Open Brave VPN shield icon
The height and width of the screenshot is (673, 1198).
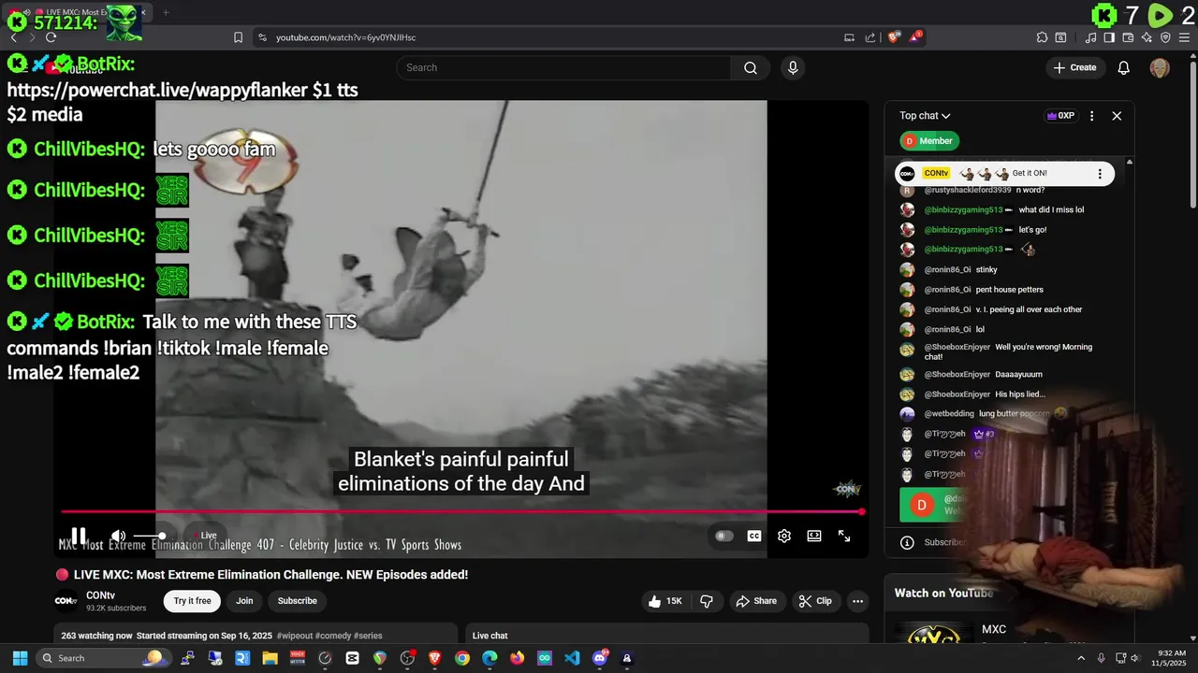point(1165,37)
